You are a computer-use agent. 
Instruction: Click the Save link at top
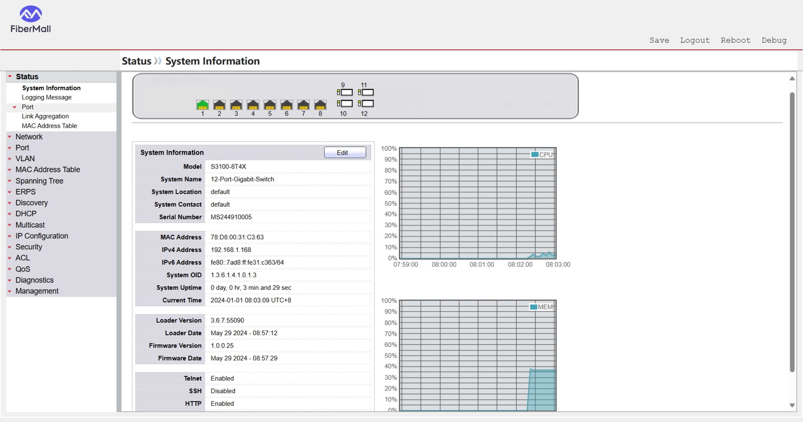[x=659, y=40]
